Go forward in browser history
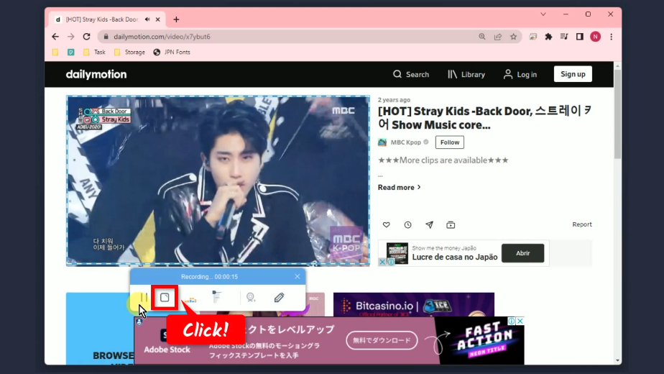Image resolution: width=664 pixels, height=374 pixels. coord(70,37)
